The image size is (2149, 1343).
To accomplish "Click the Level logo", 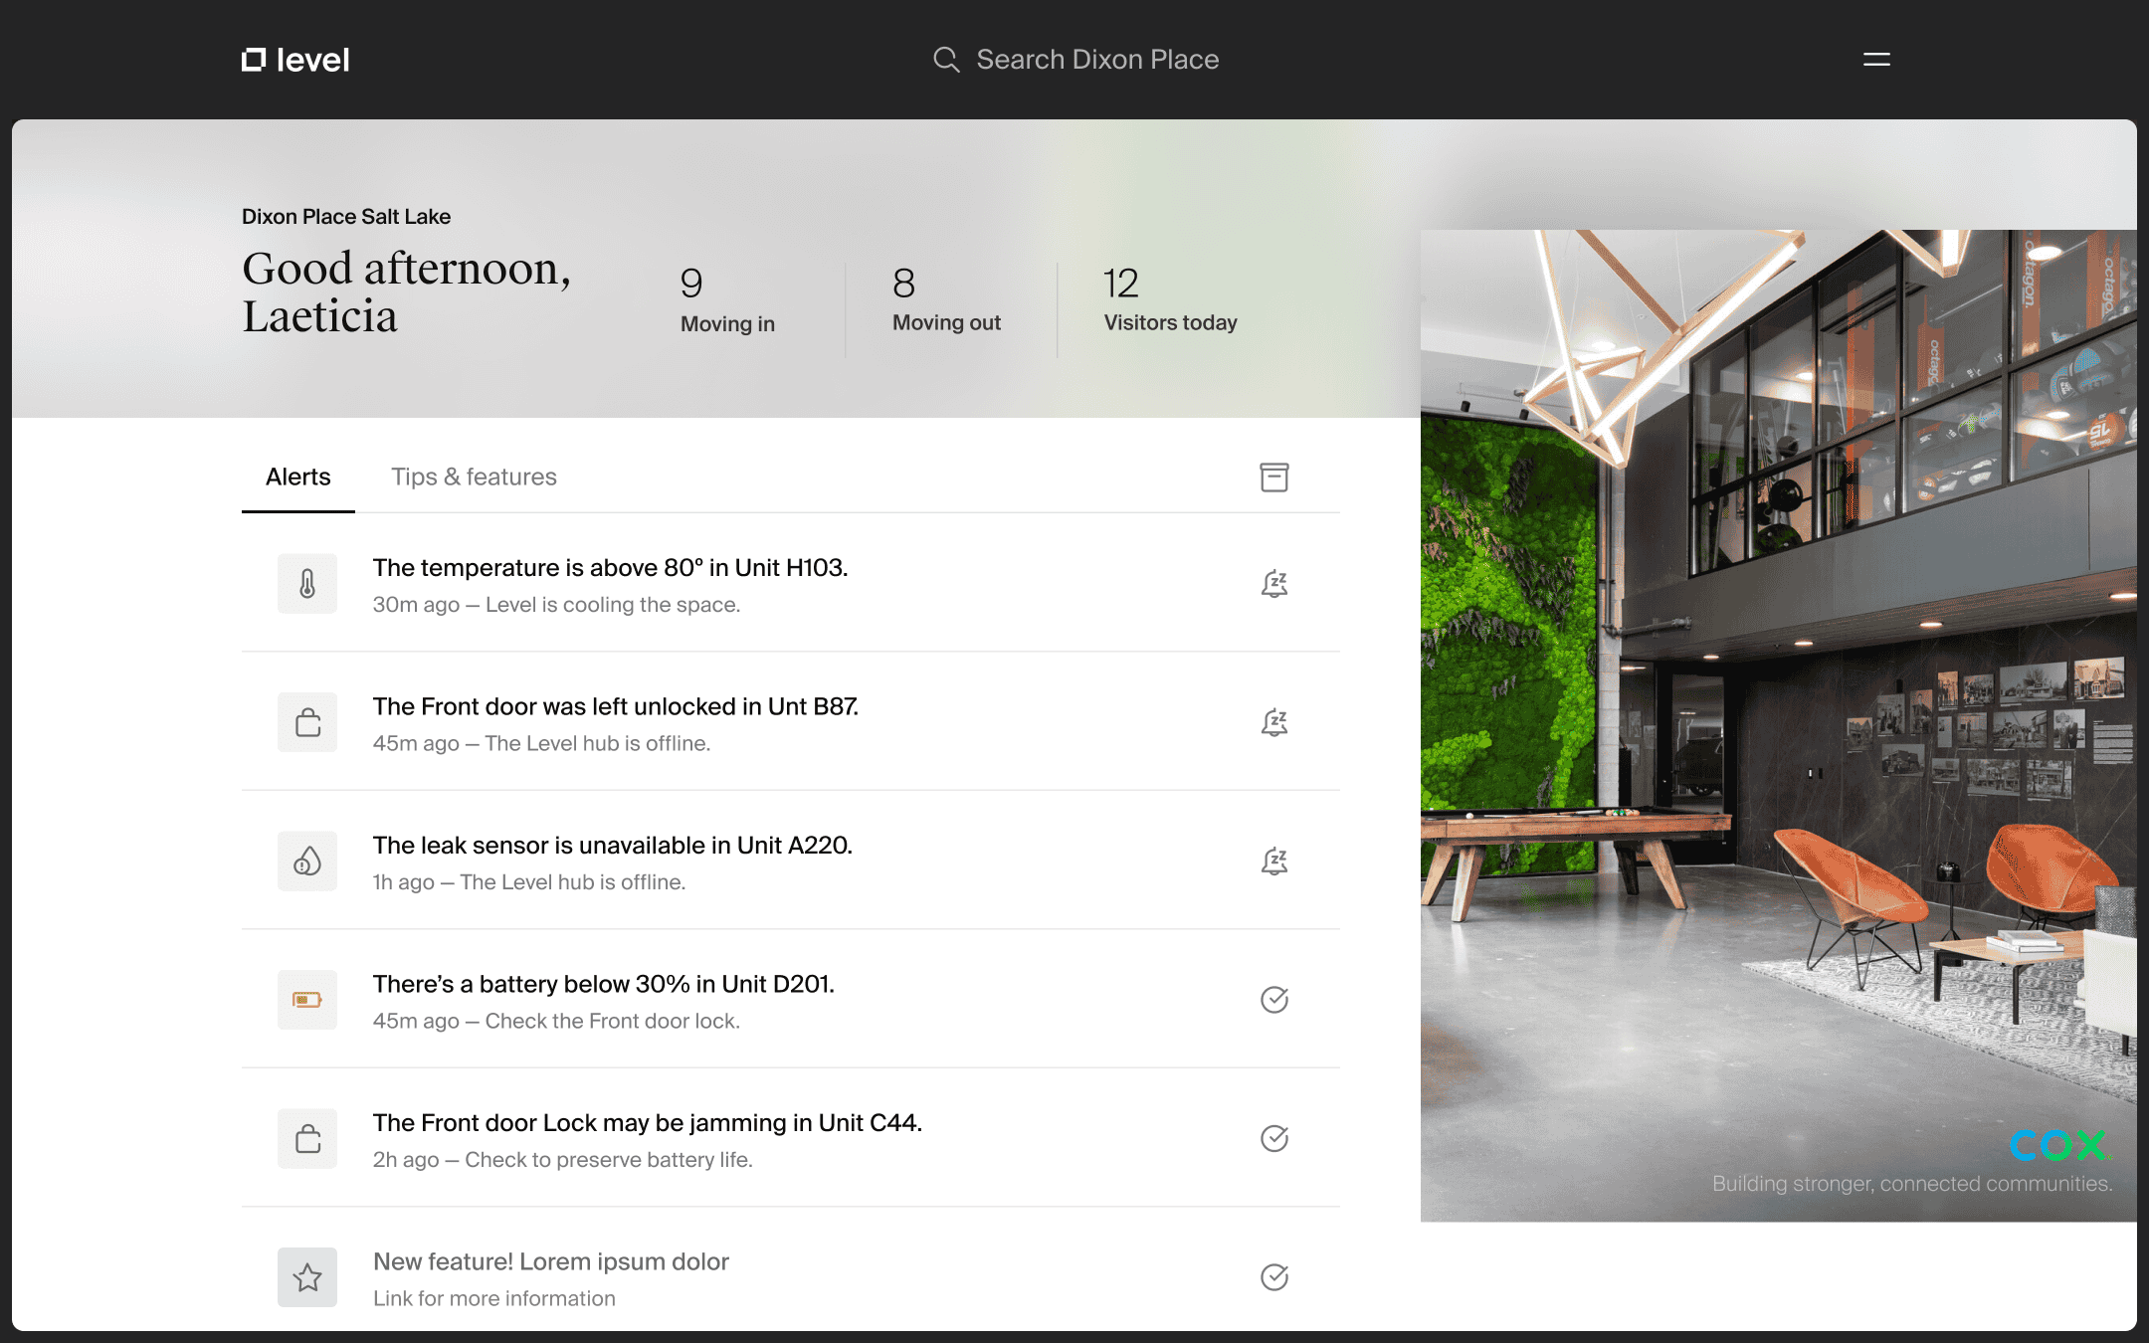I will [295, 60].
